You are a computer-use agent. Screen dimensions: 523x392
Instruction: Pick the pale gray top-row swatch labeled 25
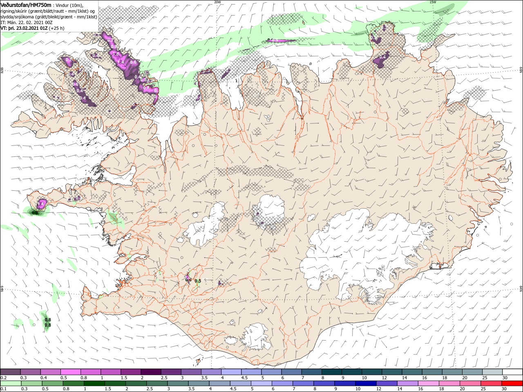tap(492, 372)
